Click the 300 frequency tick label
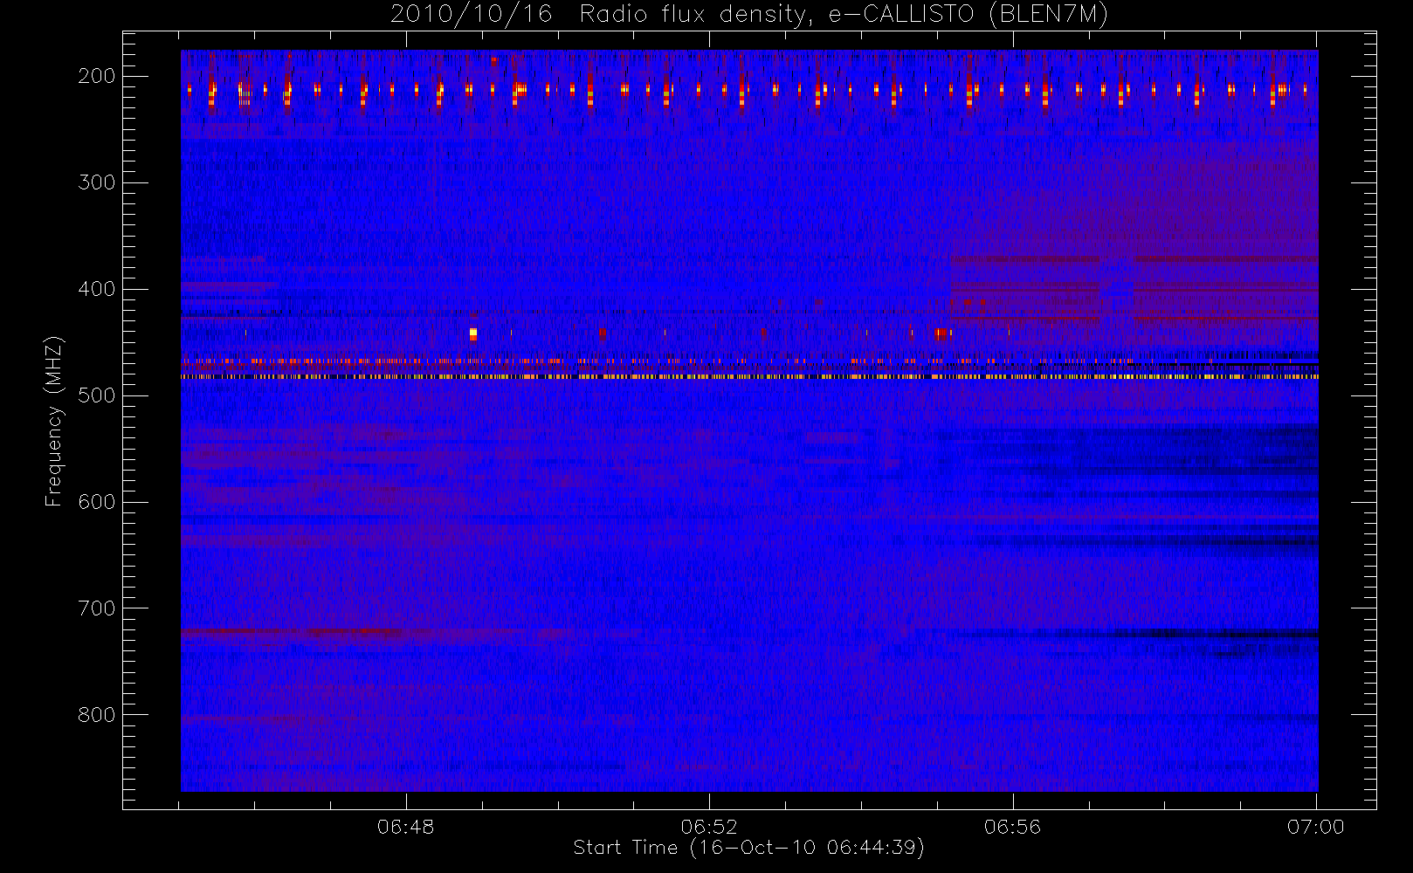Image resolution: width=1413 pixels, height=873 pixels. point(96,182)
